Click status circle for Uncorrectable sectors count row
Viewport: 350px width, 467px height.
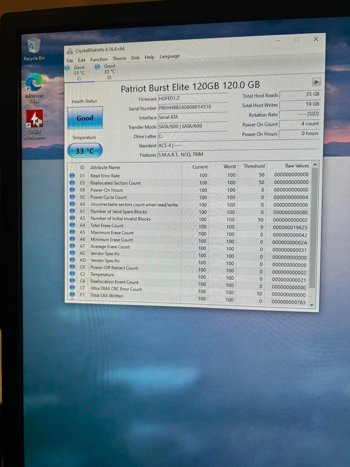pyautogui.click(x=72, y=204)
